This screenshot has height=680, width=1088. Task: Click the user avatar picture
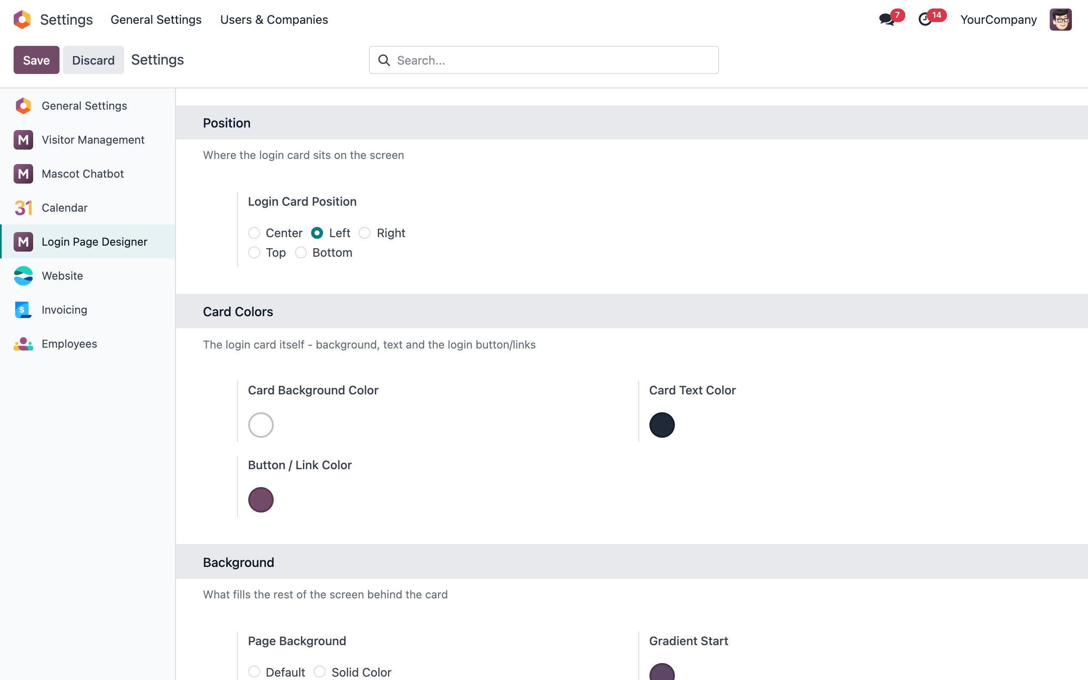click(1060, 20)
